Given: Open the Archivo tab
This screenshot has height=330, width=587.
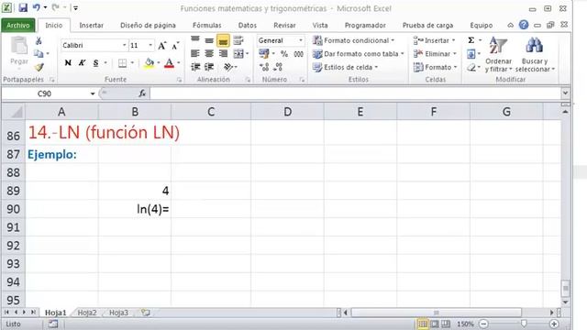Looking at the screenshot, I should pyautogui.click(x=18, y=25).
